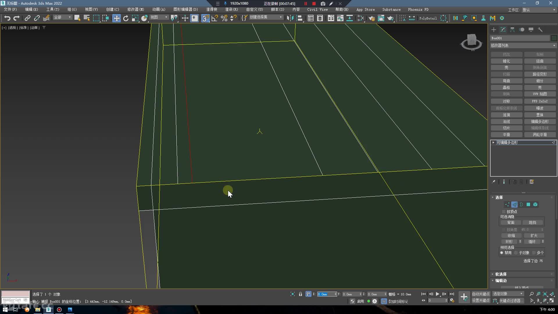558x314 pixels.
Task: Select the Unlink selection tool
Action: [x=37, y=18]
